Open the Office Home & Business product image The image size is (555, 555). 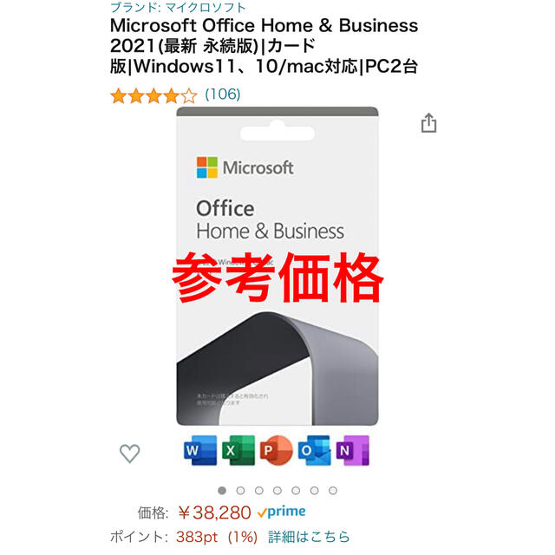tap(277, 266)
